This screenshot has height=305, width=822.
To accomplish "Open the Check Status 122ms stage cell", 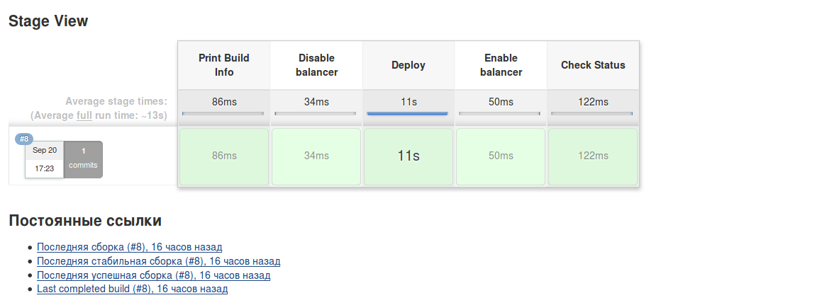I will (x=593, y=156).
